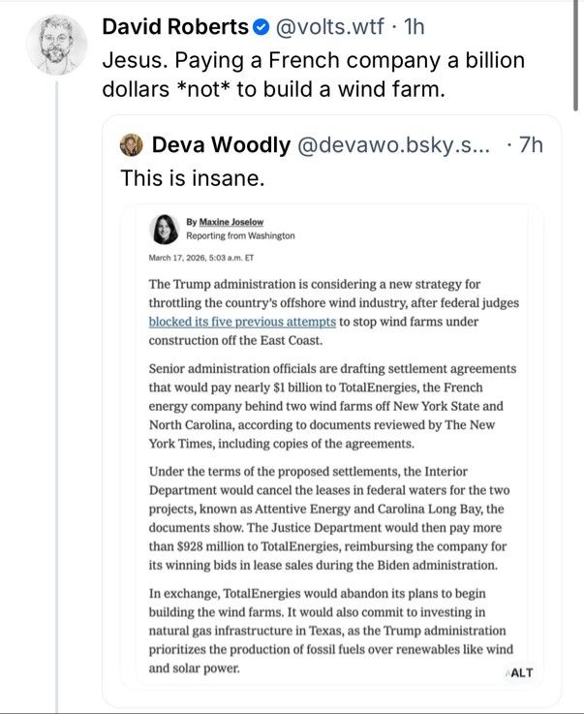The height and width of the screenshot is (714, 584).
Task: Click the vertical thread line below the avatar
Action: click(57, 396)
